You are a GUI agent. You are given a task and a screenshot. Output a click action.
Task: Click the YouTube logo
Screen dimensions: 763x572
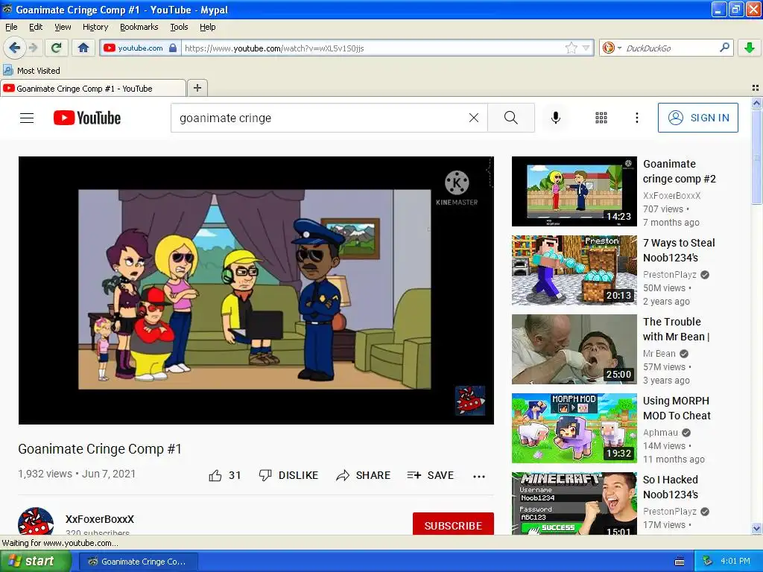tap(87, 118)
